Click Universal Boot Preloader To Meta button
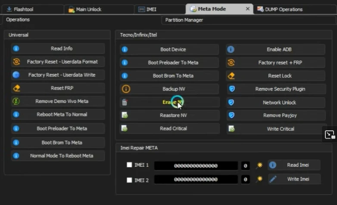This screenshot has width=337, height=205. pos(58,129)
